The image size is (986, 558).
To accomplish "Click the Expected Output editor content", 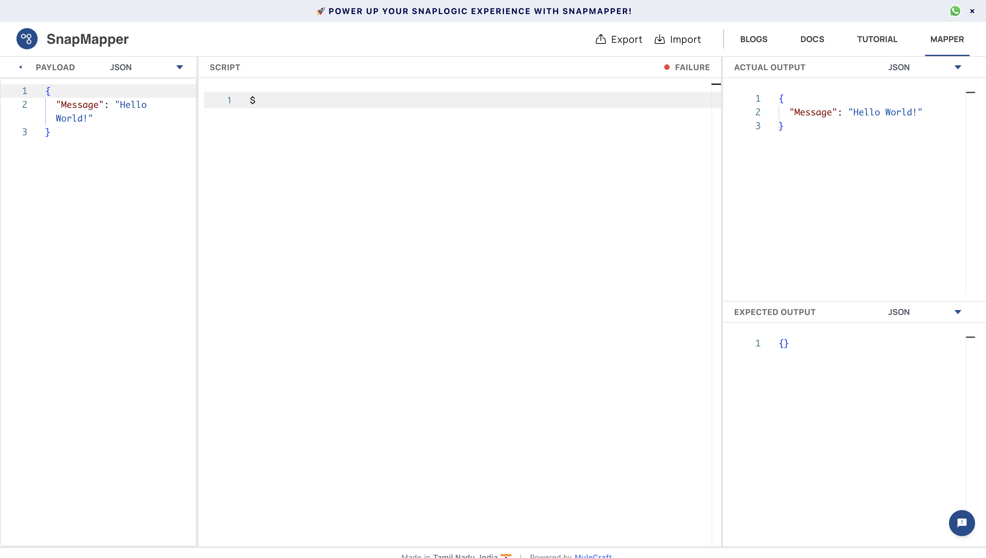I will pos(784,343).
